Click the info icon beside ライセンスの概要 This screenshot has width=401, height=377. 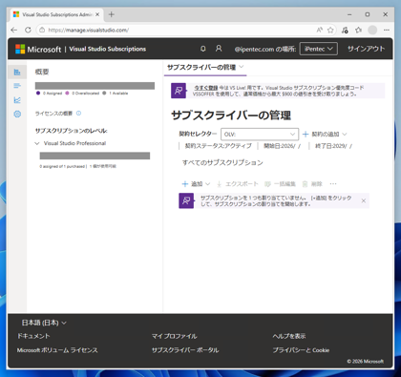pyautogui.click(x=78, y=114)
